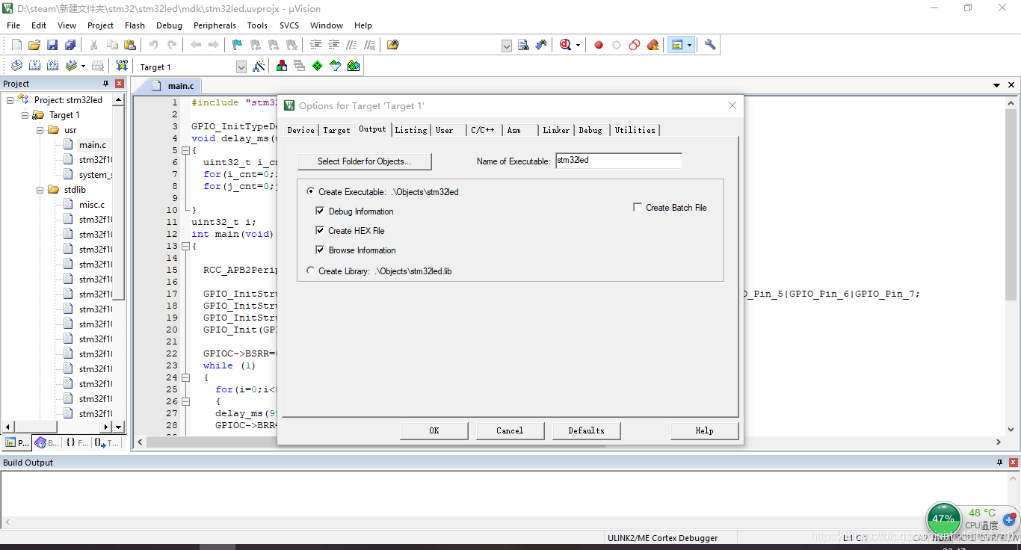The height and width of the screenshot is (550, 1021).
Task: Collapse the Target 1 tree node
Action: pos(25,115)
